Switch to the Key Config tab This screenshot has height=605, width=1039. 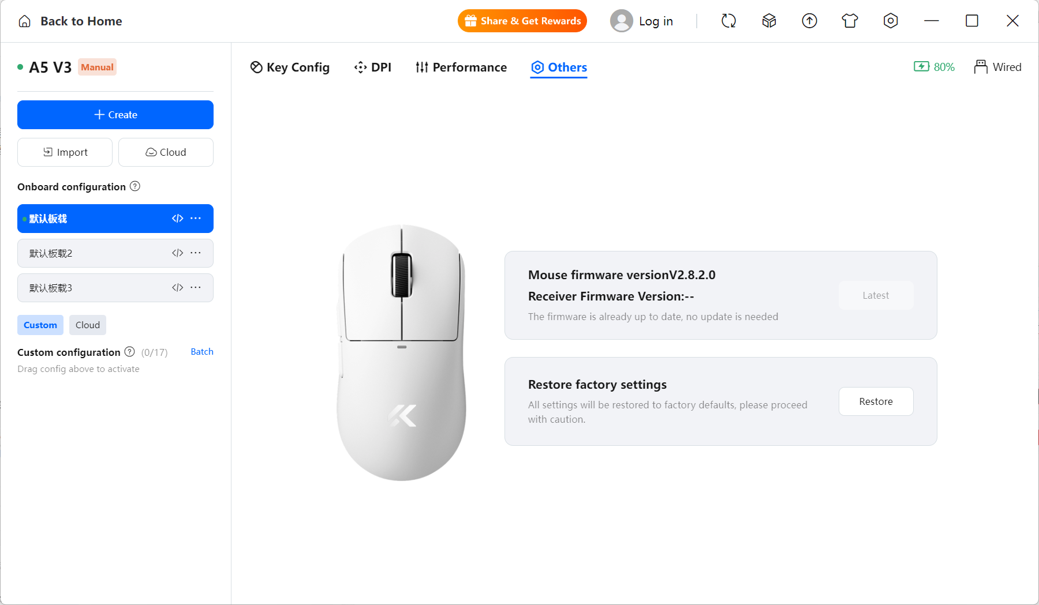pyautogui.click(x=290, y=67)
